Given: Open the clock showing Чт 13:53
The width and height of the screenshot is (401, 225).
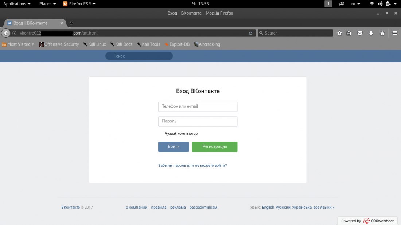Looking at the screenshot, I should point(200,4).
